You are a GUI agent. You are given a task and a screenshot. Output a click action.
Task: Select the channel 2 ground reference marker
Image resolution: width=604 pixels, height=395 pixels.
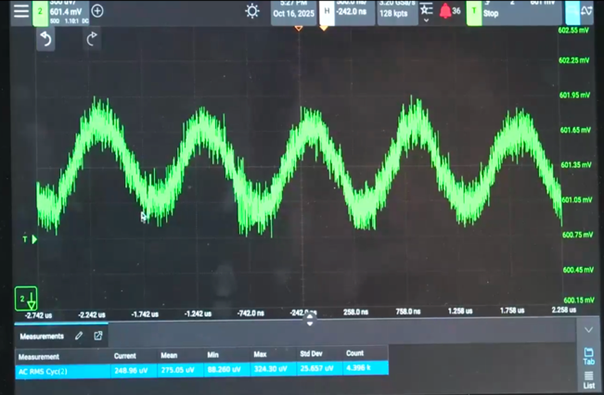(x=26, y=299)
